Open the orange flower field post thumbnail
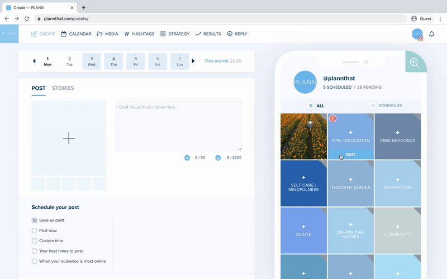This screenshot has height=279, width=447. point(303,136)
